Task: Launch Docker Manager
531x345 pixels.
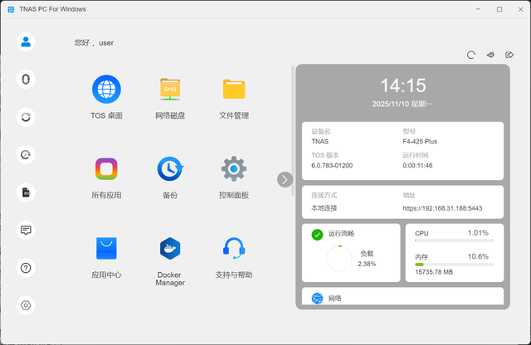Action: click(x=170, y=248)
